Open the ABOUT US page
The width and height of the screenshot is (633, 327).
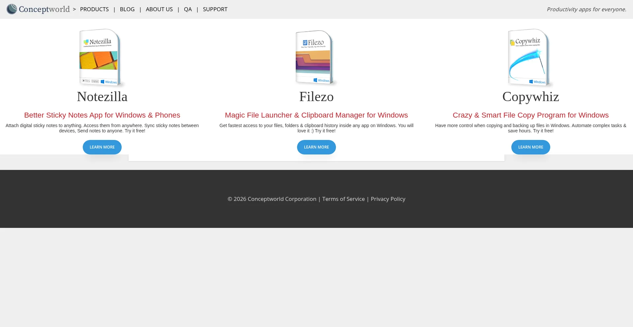(x=159, y=9)
